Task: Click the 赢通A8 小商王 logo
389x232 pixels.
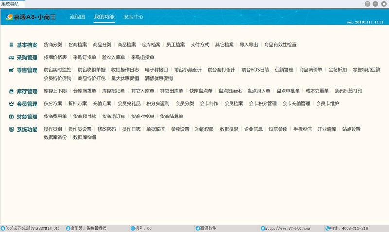Action: coord(32,17)
